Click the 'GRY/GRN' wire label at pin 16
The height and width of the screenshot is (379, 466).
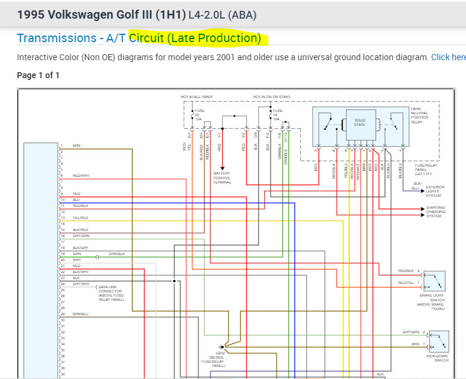pyautogui.click(x=81, y=236)
